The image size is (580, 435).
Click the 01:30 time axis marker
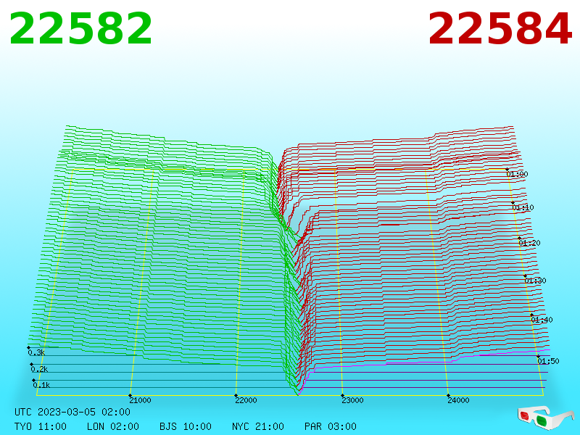(535, 281)
